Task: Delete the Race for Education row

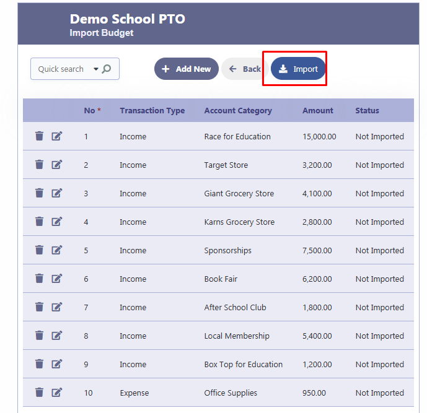Action: (39, 136)
